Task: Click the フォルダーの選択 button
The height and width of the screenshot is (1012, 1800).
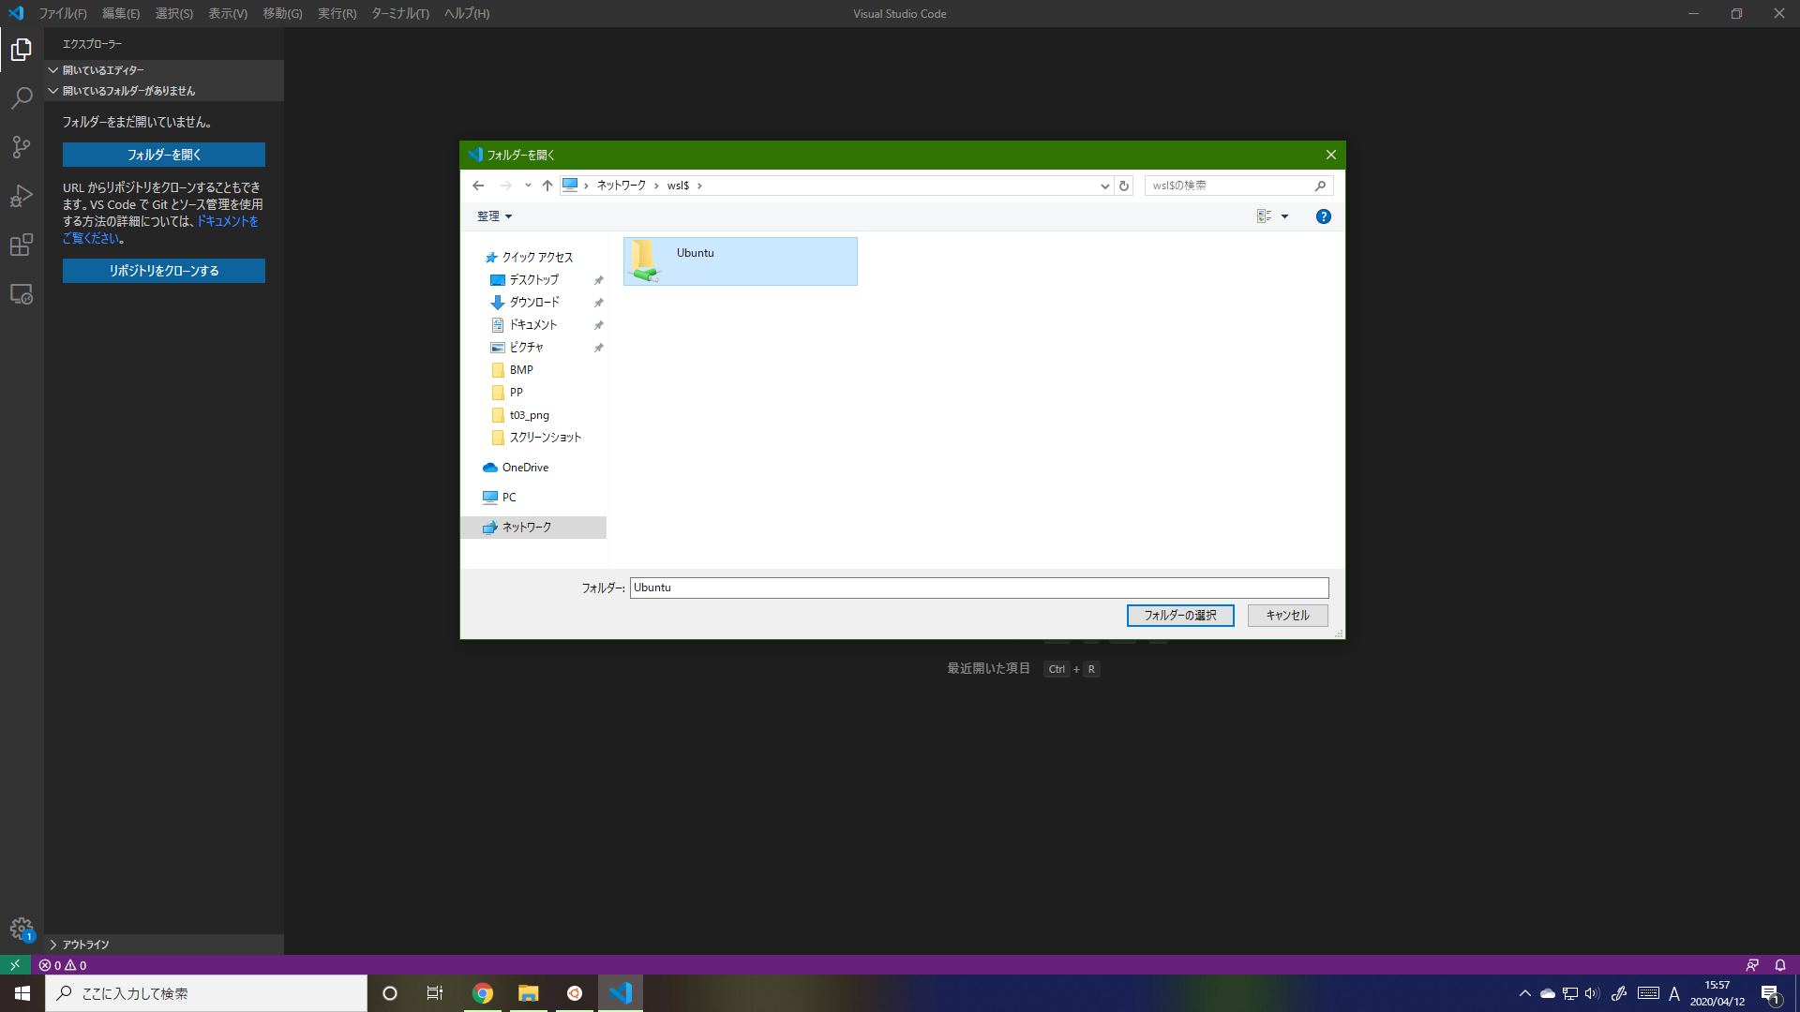Action: point(1179,615)
